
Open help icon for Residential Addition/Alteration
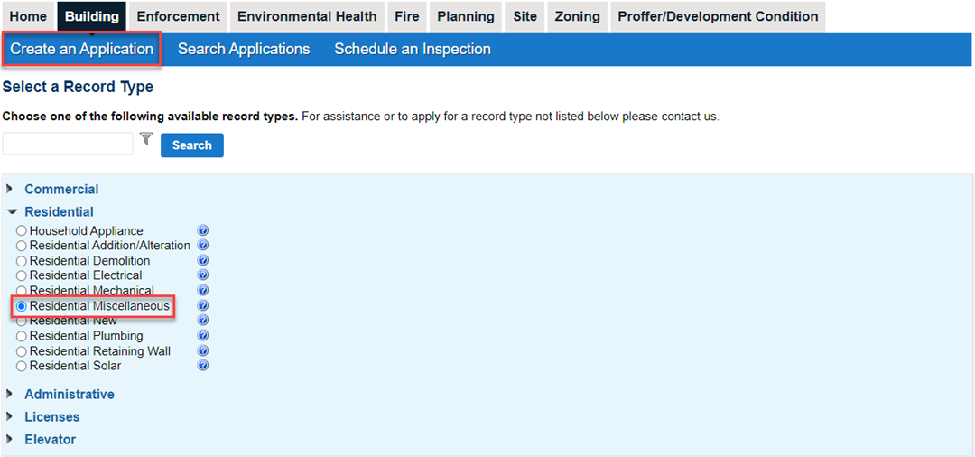coord(202,246)
